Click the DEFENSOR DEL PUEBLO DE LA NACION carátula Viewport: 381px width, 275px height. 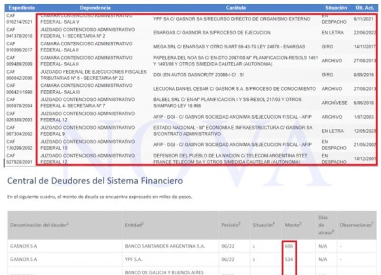pos(230,159)
